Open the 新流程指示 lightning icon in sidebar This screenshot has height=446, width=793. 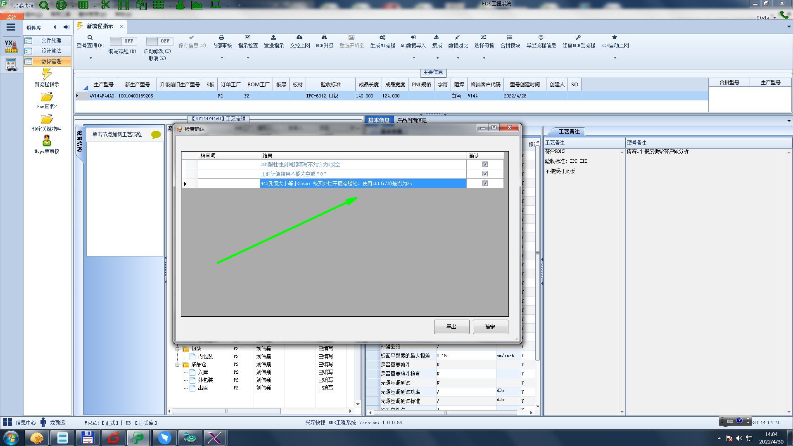tap(47, 74)
